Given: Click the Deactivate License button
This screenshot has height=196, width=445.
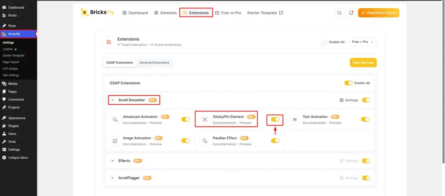Looking at the screenshot, I should point(379,13).
